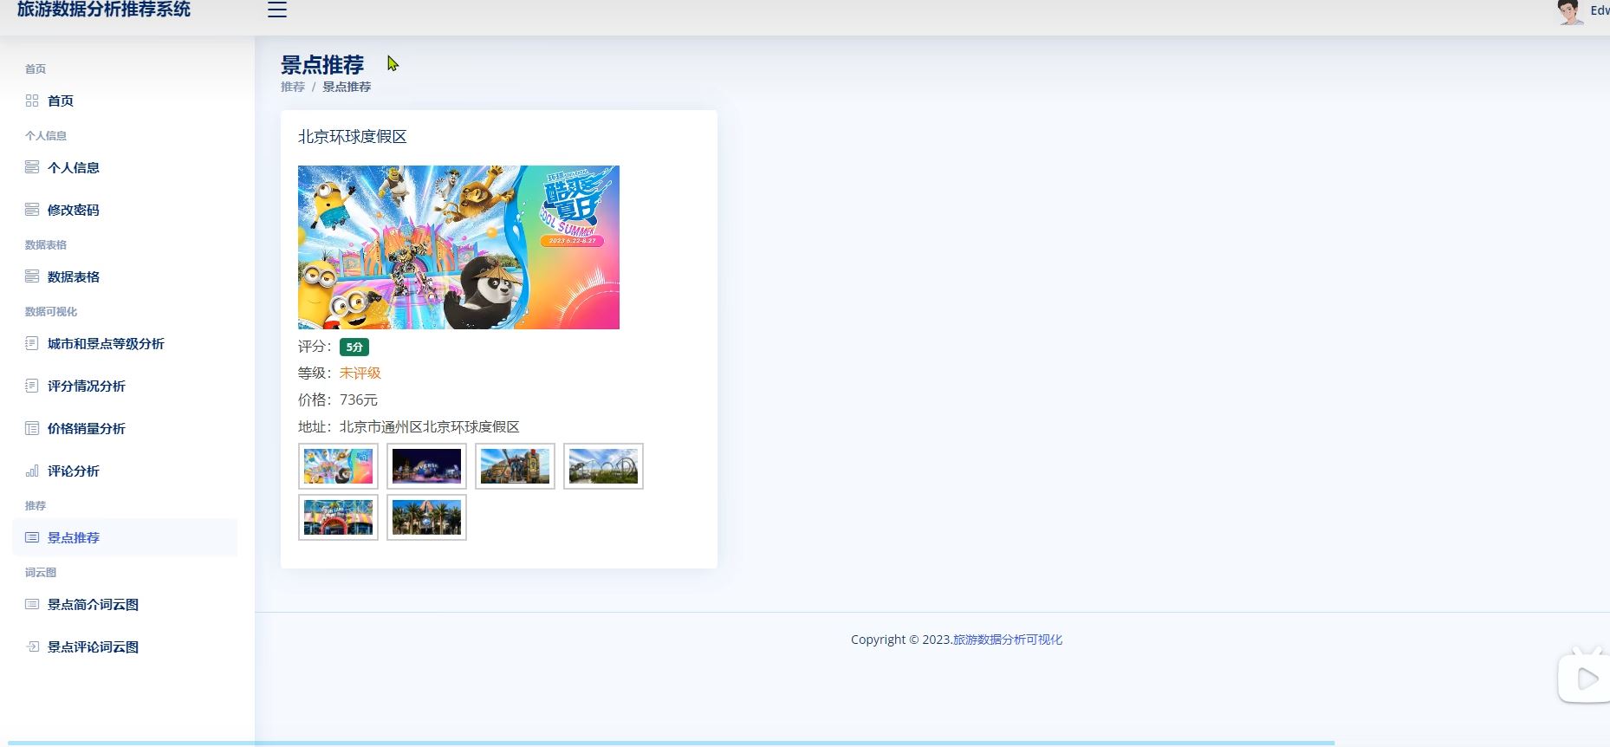Click the main Cool Summer banner image

point(458,247)
